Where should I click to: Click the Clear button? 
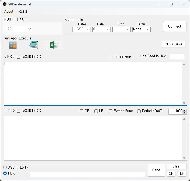point(177,166)
